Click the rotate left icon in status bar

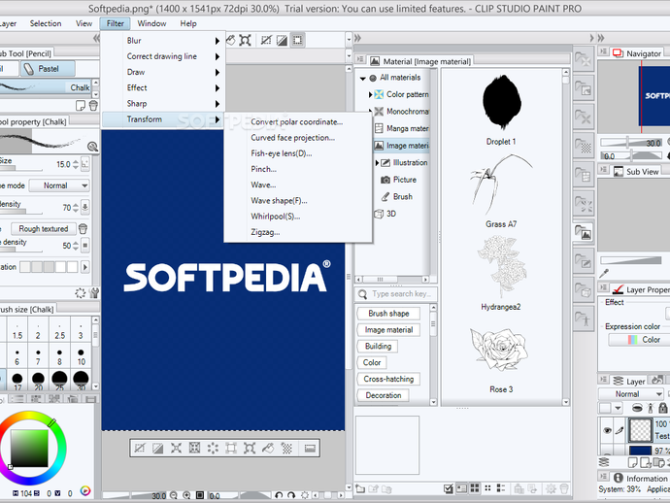point(279,495)
